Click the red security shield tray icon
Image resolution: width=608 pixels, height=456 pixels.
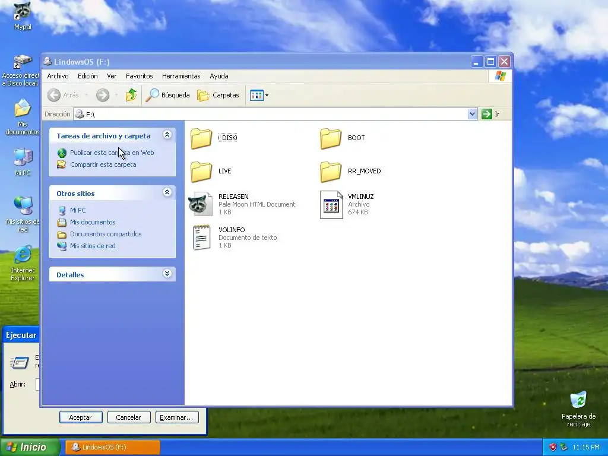tap(553, 447)
